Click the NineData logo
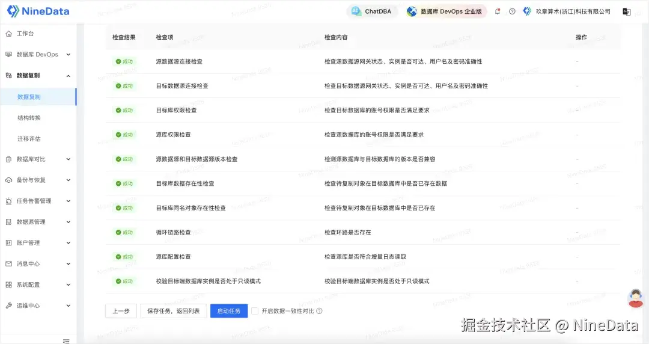 [38, 11]
